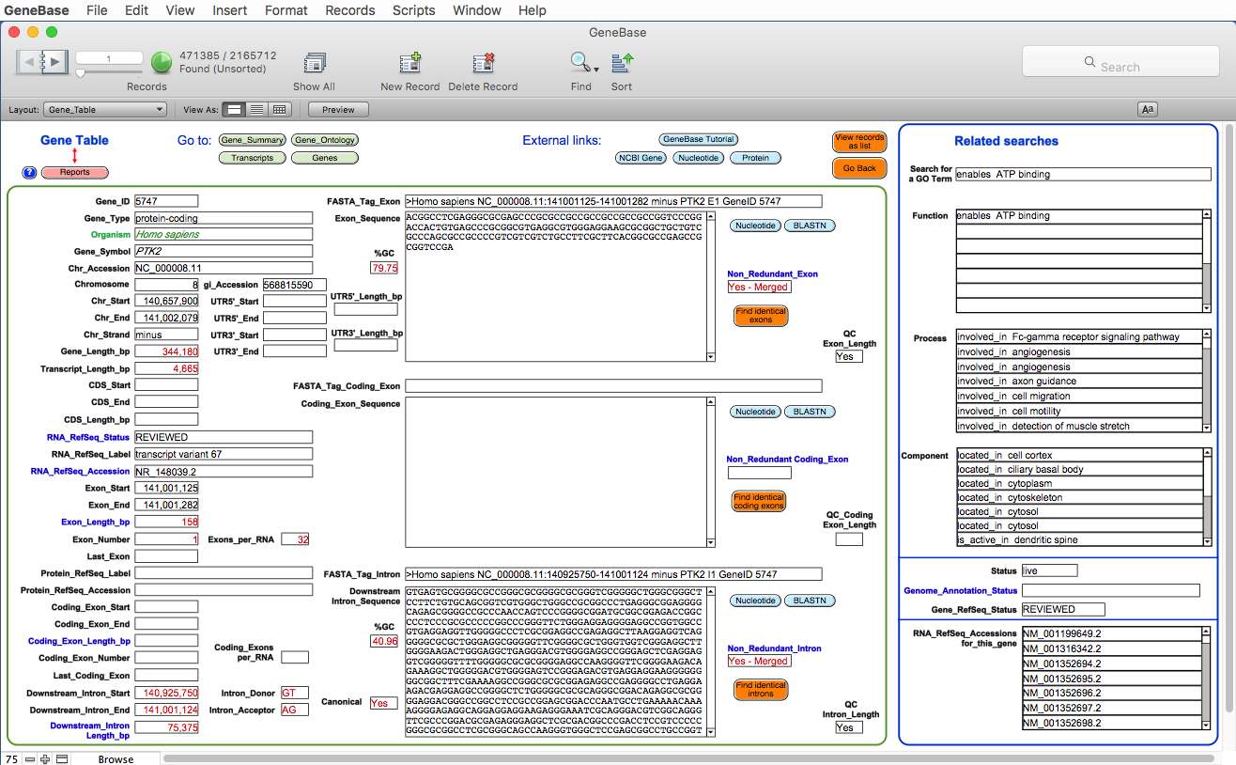
Task: Click the Transcripts button
Action: pos(252,158)
